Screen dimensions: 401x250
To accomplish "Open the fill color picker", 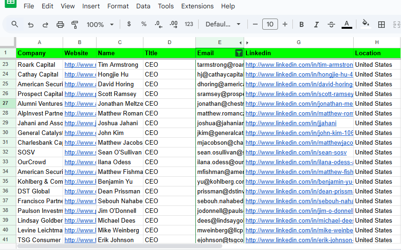I will coord(366,24).
